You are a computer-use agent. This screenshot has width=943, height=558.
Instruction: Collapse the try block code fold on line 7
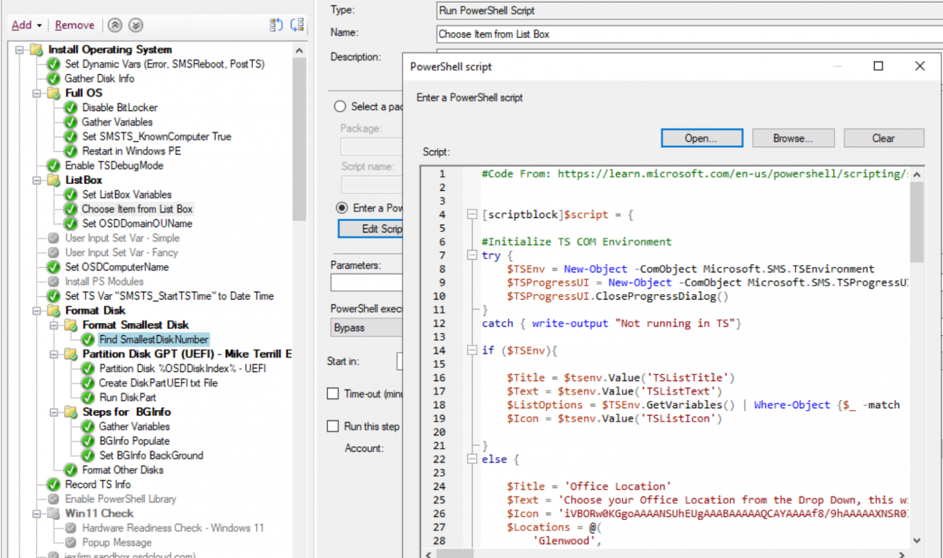point(471,255)
